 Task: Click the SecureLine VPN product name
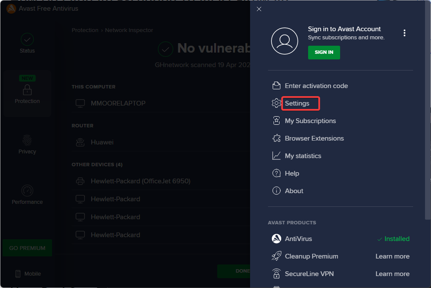(x=309, y=274)
